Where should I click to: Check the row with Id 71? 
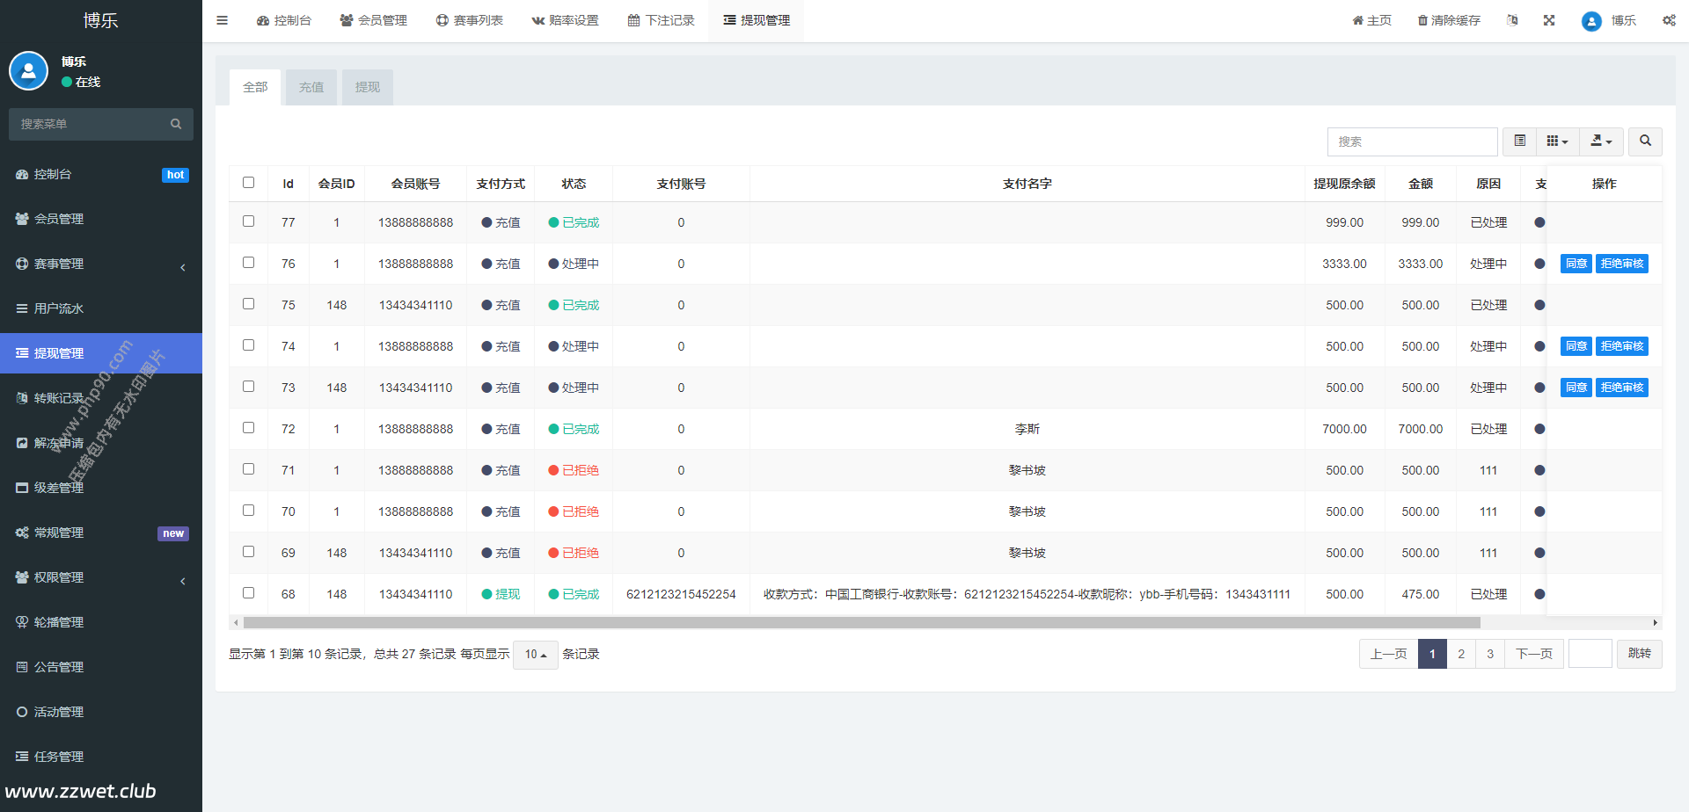(248, 469)
